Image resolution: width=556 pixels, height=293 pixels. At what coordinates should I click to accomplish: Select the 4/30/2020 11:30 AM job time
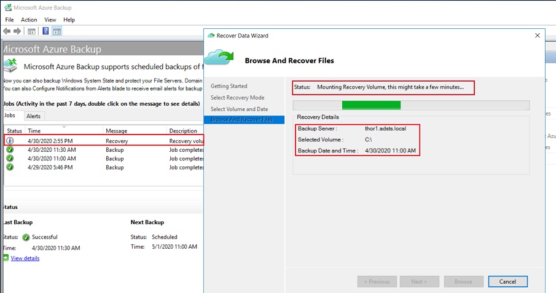point(52,150)
